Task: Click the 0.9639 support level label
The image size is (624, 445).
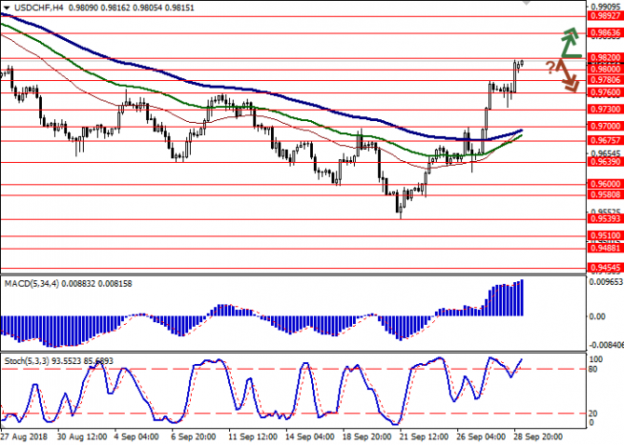Action: click(x=603, y=161)
